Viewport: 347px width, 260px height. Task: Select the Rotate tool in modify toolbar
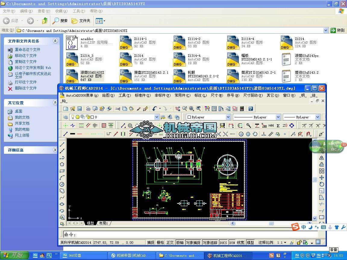[x=322, y=184]
